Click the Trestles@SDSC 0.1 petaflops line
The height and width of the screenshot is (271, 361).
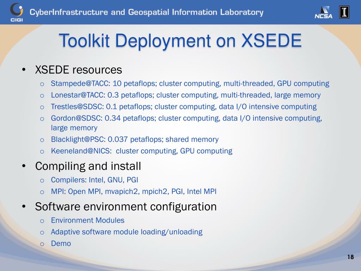coord(184,107)
